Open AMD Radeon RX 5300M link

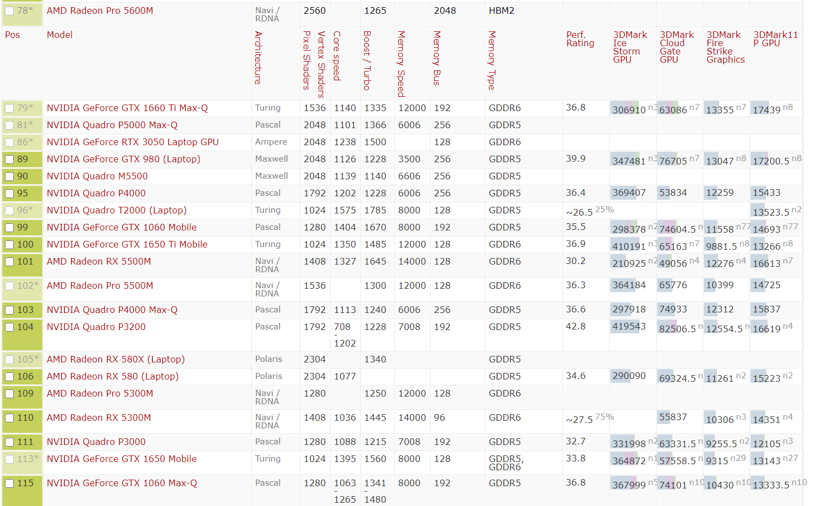99,417
